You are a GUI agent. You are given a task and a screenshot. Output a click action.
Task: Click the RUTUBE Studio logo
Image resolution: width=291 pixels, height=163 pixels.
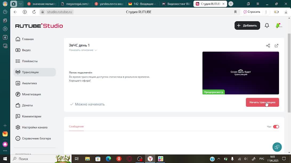pyautogui.click(x=39, y=26)
